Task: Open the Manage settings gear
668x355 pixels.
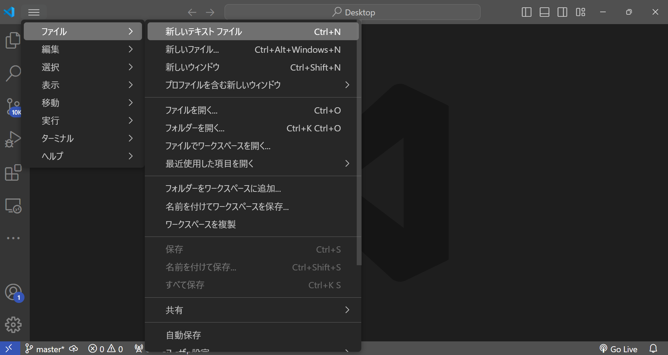Action: click(13, 325)
